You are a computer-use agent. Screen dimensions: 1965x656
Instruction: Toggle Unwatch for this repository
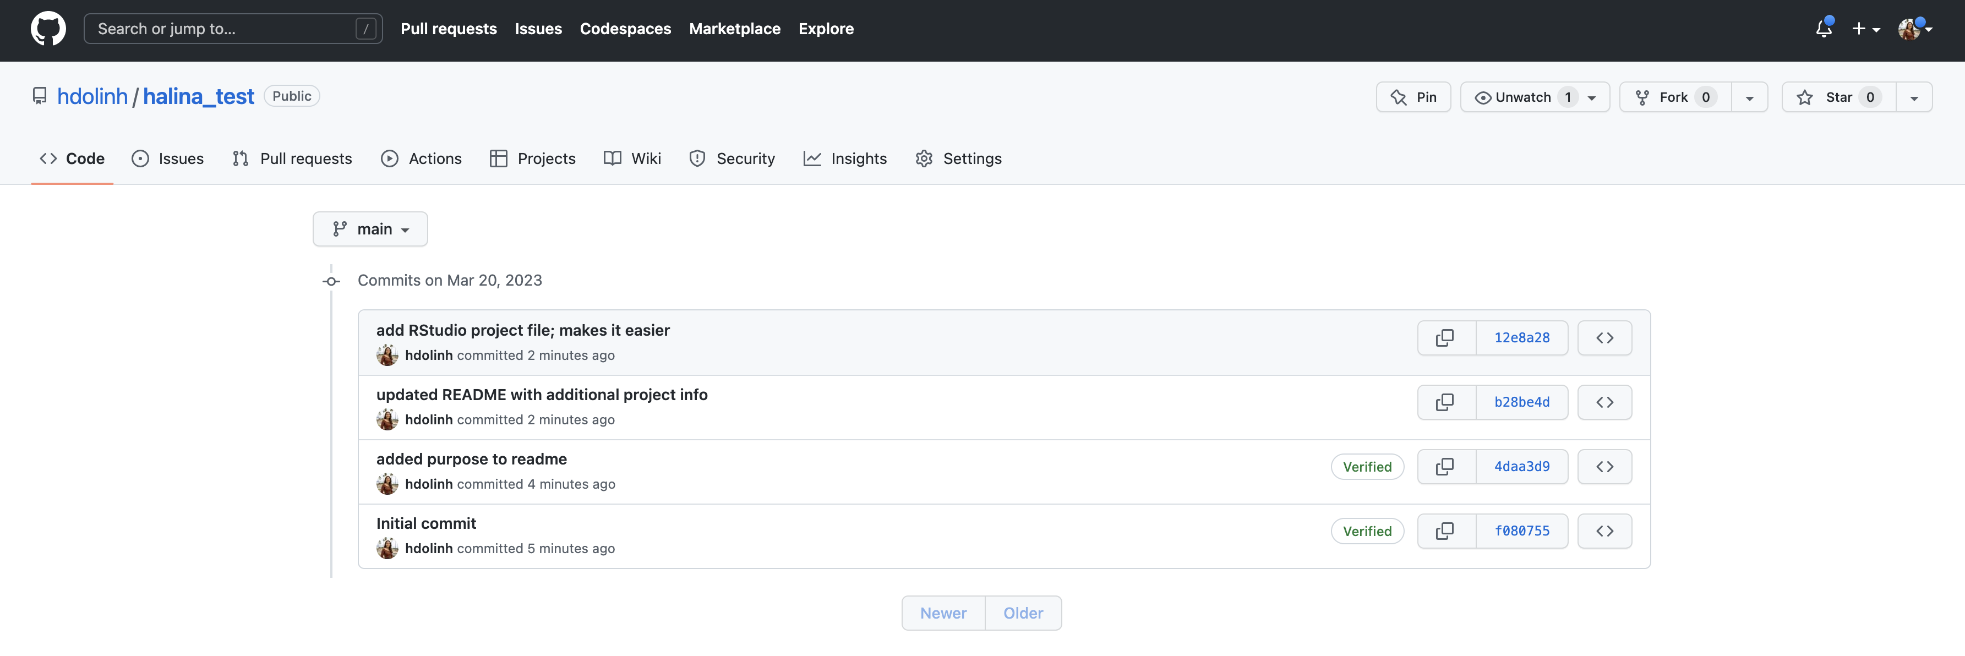tap(1522, 97)
